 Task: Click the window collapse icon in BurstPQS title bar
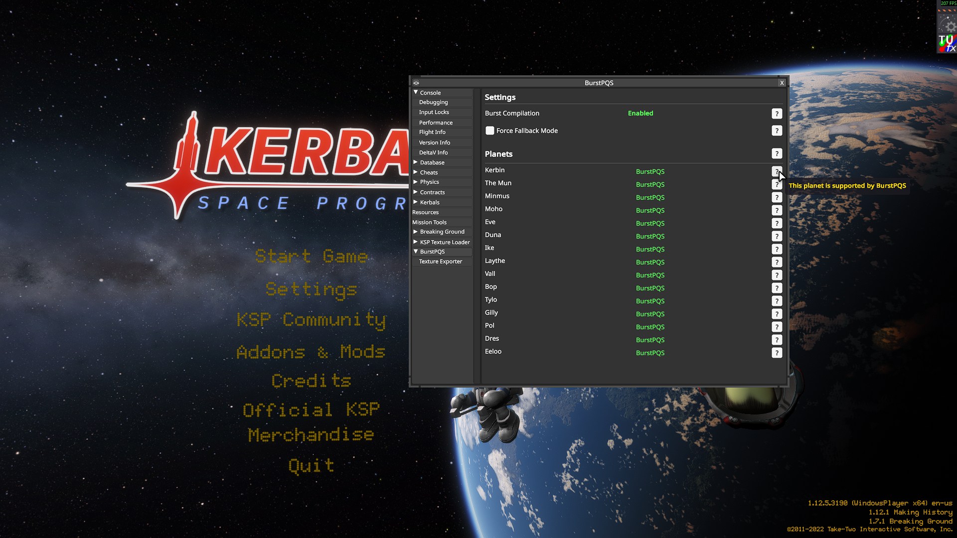[x=416, y=83]
